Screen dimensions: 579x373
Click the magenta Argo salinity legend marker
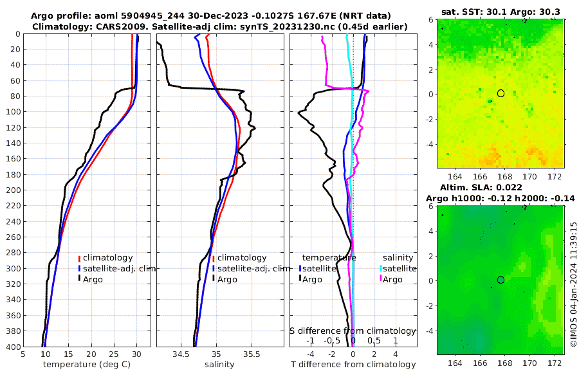[381, 279]
